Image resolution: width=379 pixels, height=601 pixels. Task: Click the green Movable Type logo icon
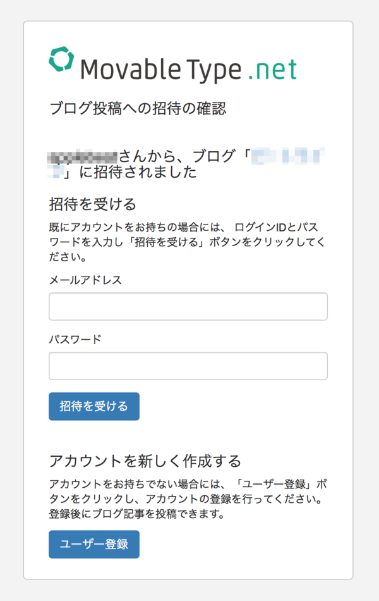click(61, 59)
